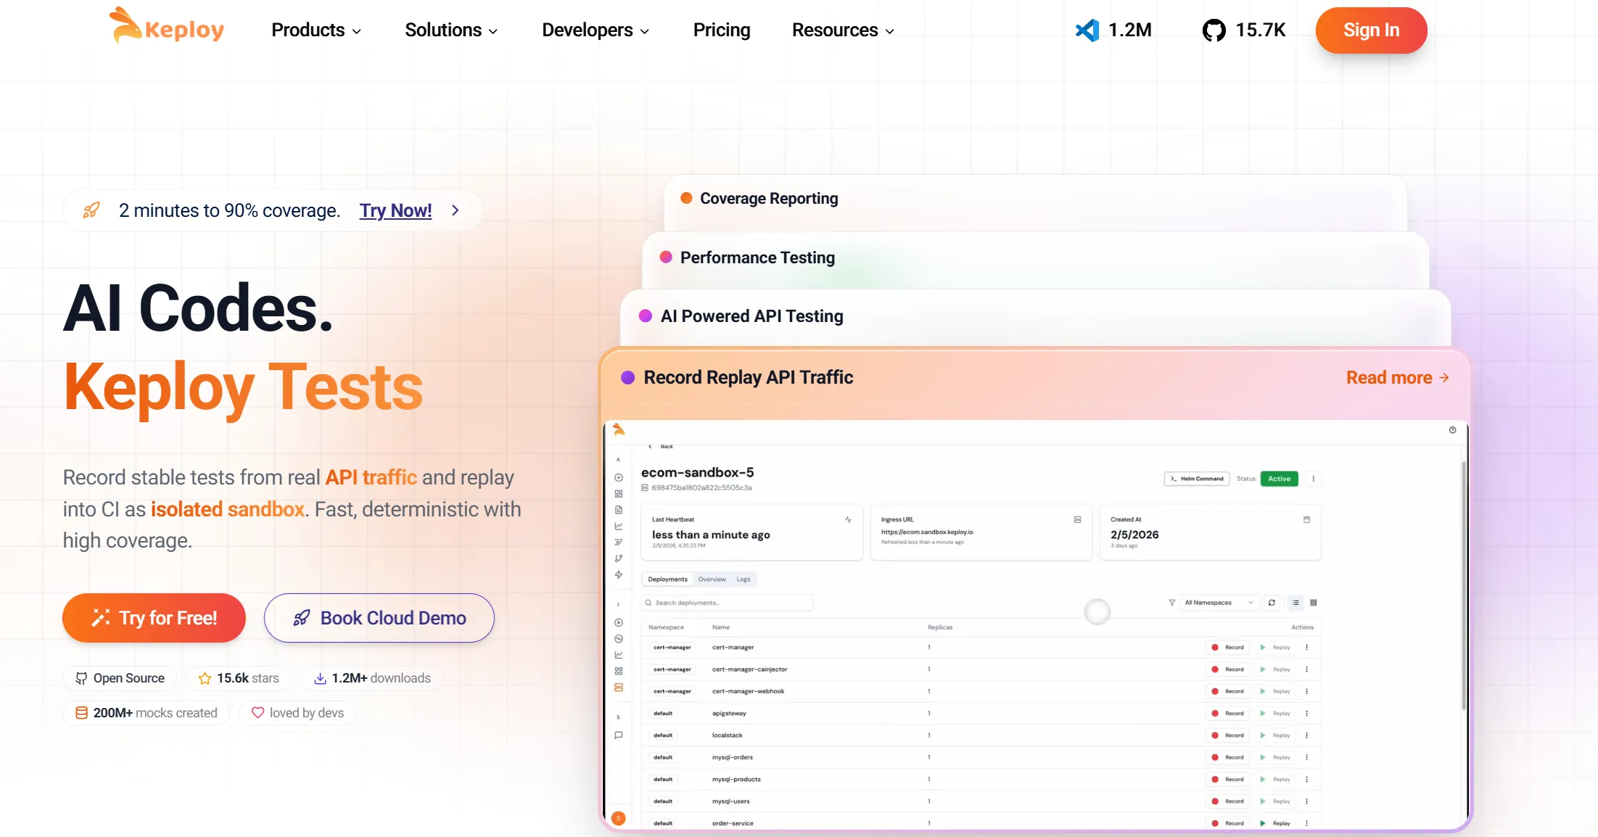Toggle list view for deployments

pyautogui.click(x=1296, y=603)
